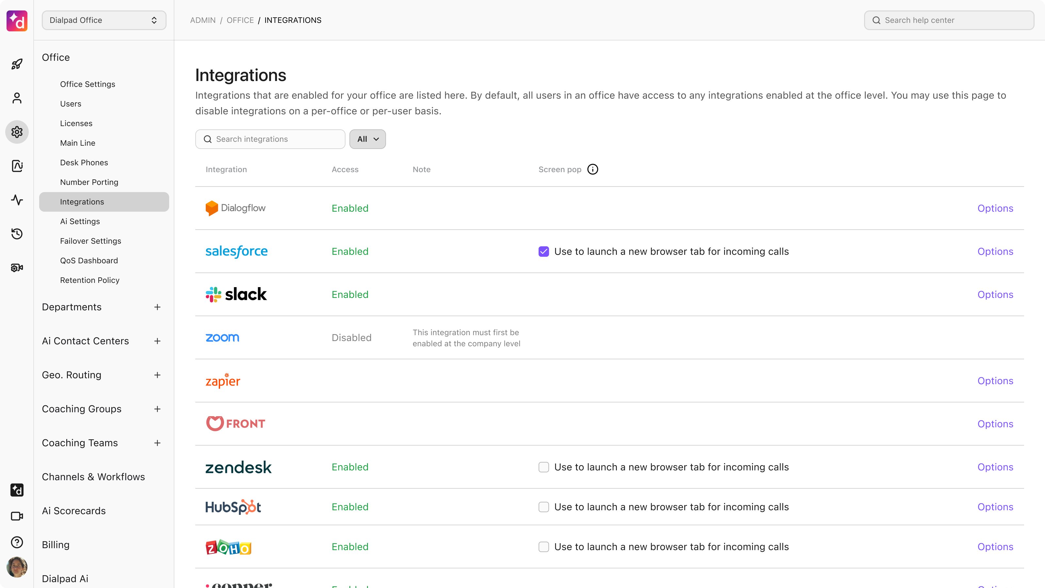1045x588 pixels.
Task: Open QoS Dashboard in the sidebar
Action: pos(89,261)
